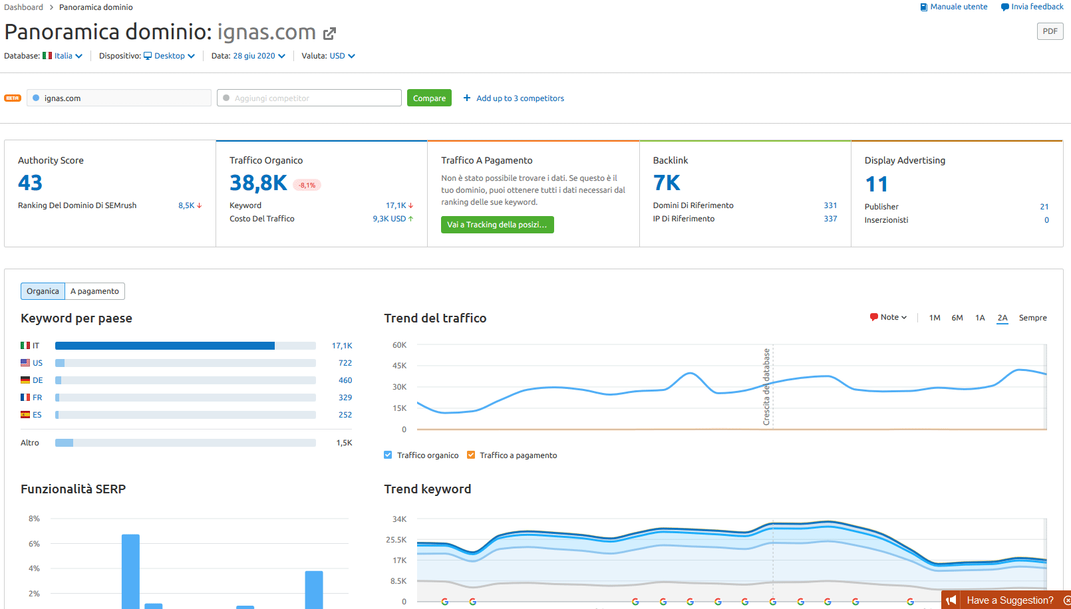Click DE keyword count 460
Viewport: 1071px width, 609px height.
point(345,380)
